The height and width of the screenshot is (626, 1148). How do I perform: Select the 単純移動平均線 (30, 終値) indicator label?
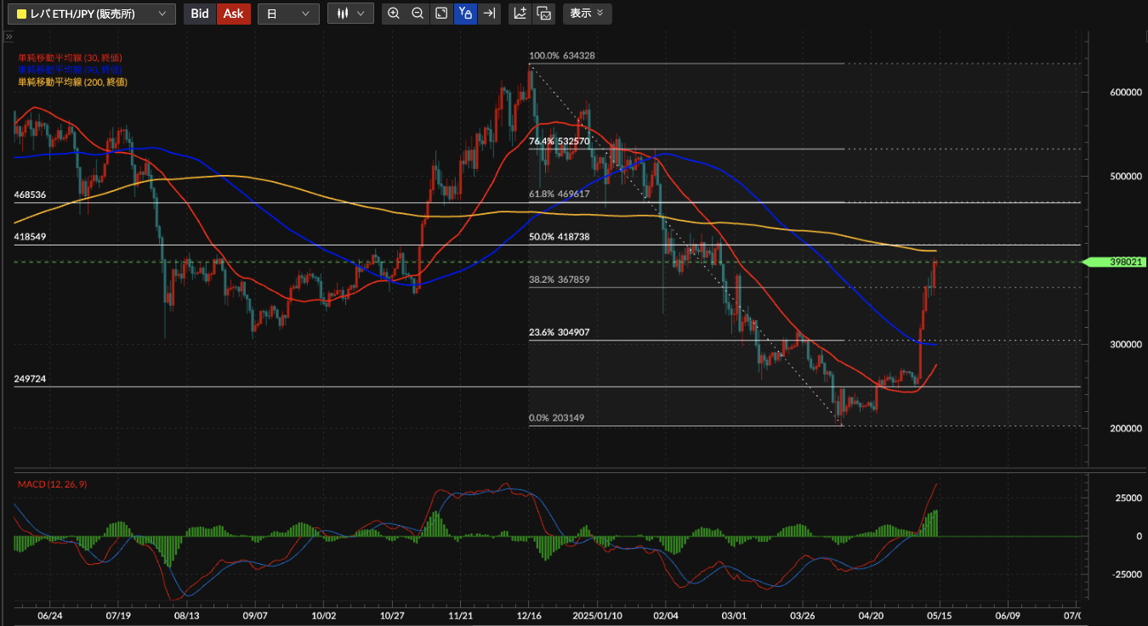(70, 58)
